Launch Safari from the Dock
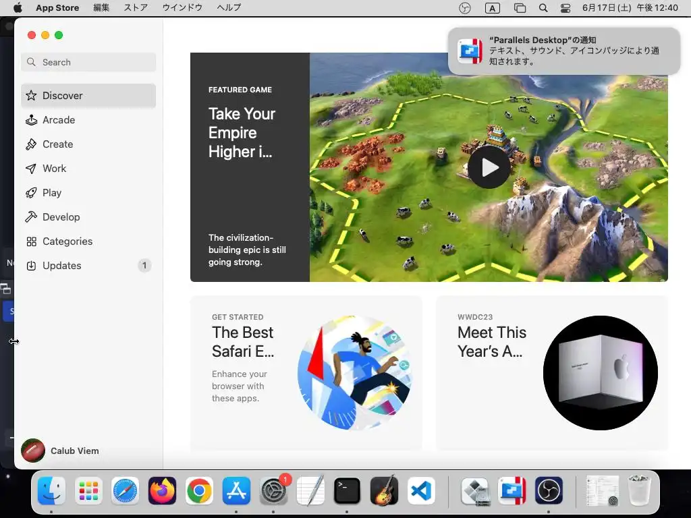The image size is (691, 518). click(125, 491)
